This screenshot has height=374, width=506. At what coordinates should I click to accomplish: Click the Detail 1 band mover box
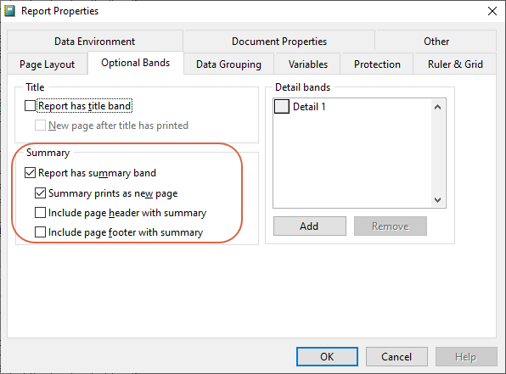click(282, 106)
